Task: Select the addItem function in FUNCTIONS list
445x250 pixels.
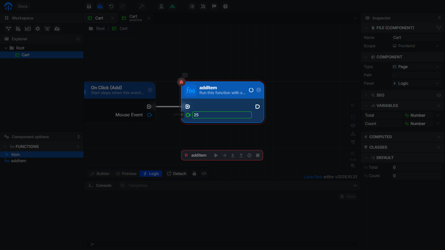Action: [42, 161]
